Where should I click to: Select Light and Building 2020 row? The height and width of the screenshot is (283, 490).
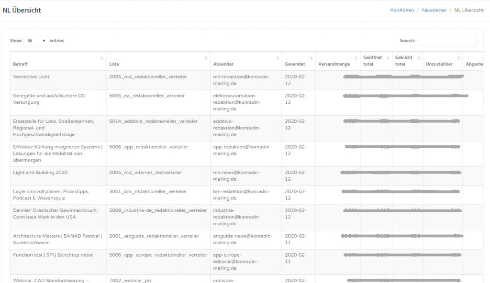tap(40, 173)
